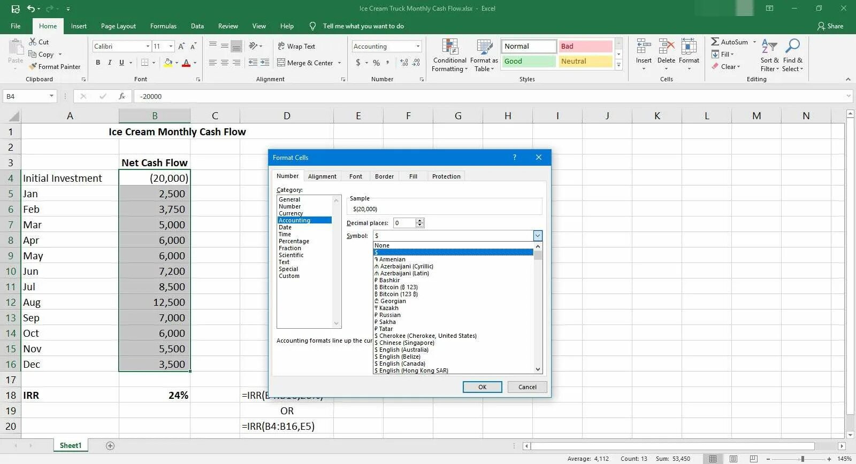The width and height of the screenshot is (856, 464).
Task: Click the Clear eraser icon
Action: coord(715,66)
